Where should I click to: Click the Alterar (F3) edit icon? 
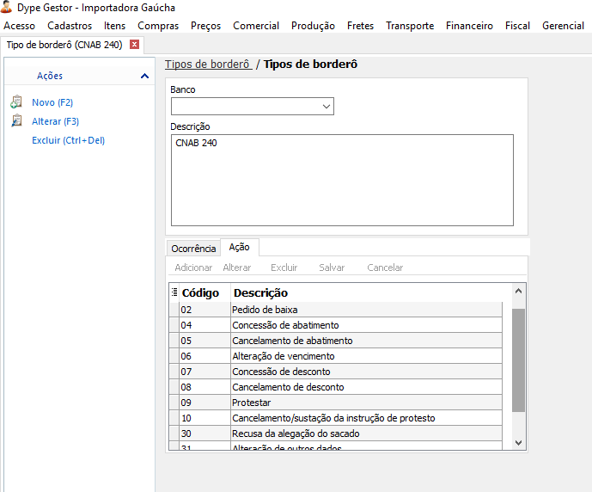(16, 121)
